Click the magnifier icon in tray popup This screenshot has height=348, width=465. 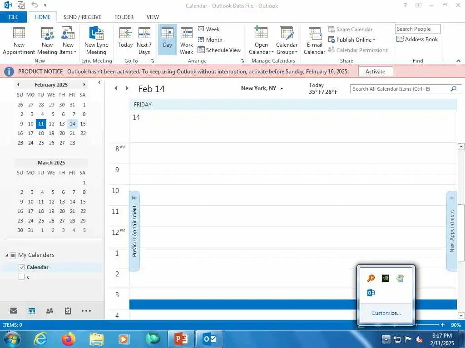(371, 278)
